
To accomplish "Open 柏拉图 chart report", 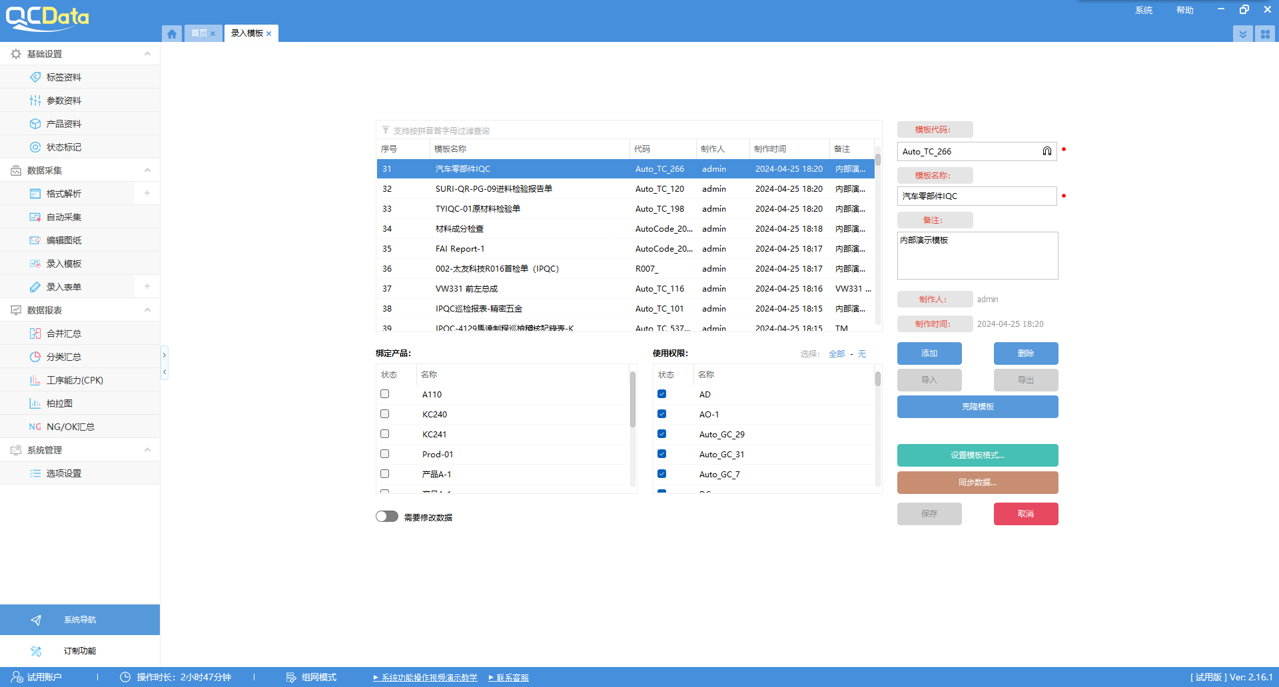I will click(60, 403).
